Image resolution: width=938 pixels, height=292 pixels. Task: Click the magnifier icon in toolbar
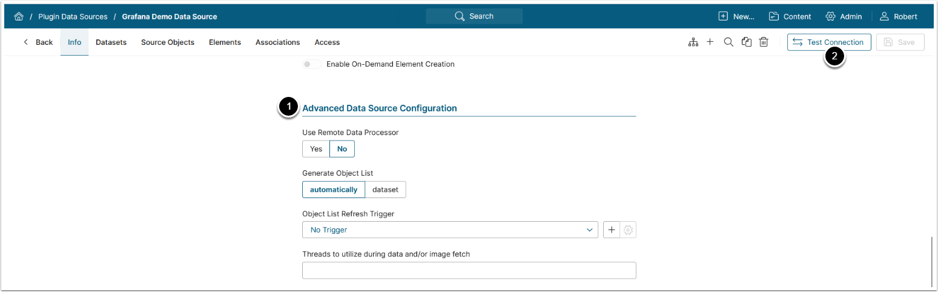(x=728, y=42)
